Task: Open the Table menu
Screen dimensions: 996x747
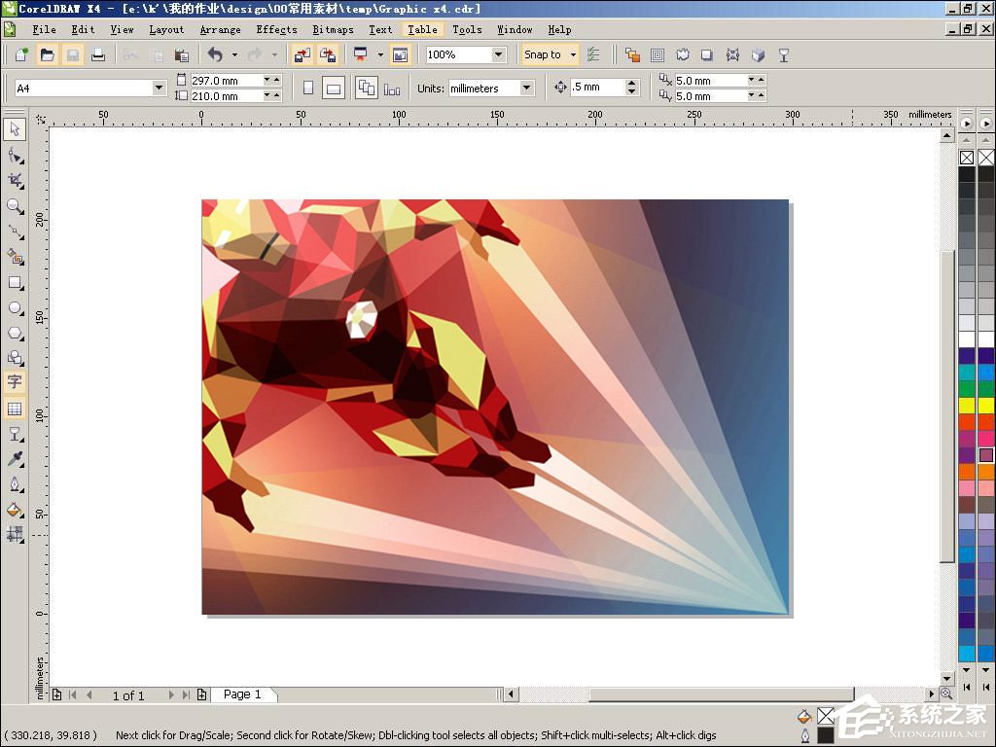Action: point(422,30)
